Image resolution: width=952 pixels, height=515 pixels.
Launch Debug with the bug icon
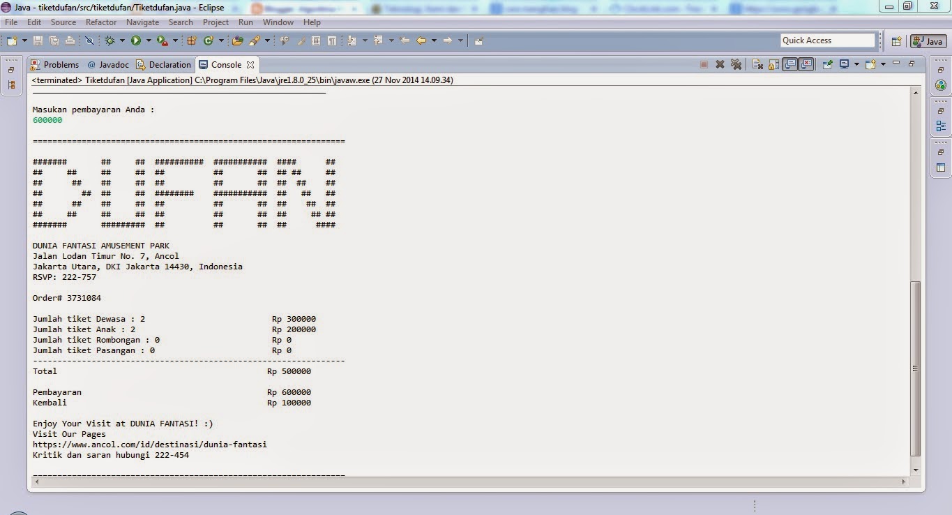[x=109, y=40]
